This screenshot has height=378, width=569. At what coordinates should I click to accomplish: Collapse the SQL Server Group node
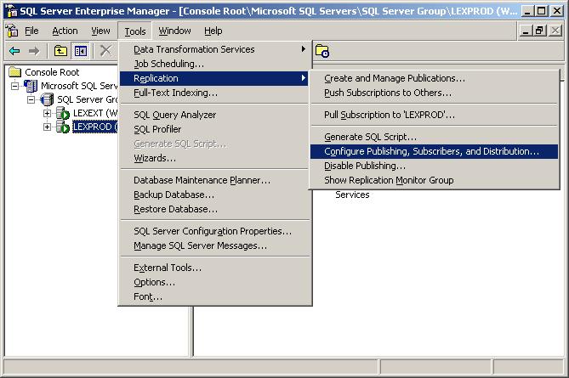coord(31,99)
